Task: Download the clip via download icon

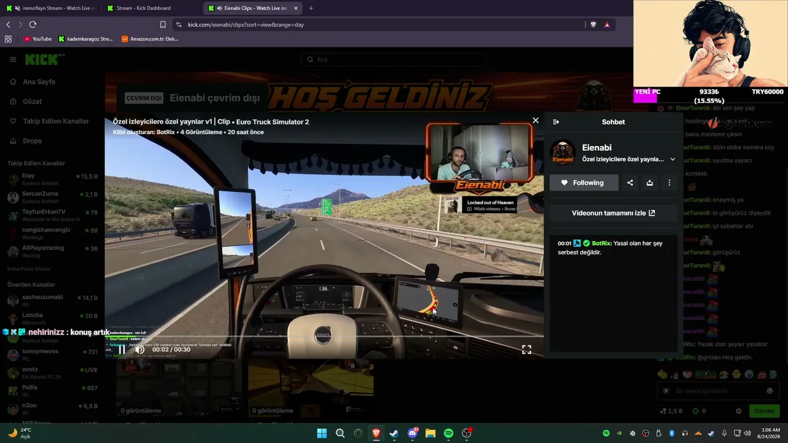Action: click(649, 183)
